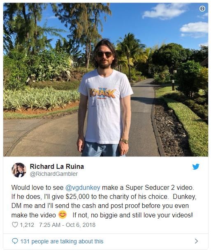Image resolution: width=211 pixels, height=252 pixels.
Task: Click the smiling emoji in the tweet
Action: pyautogui.click(x=63, y=215)
